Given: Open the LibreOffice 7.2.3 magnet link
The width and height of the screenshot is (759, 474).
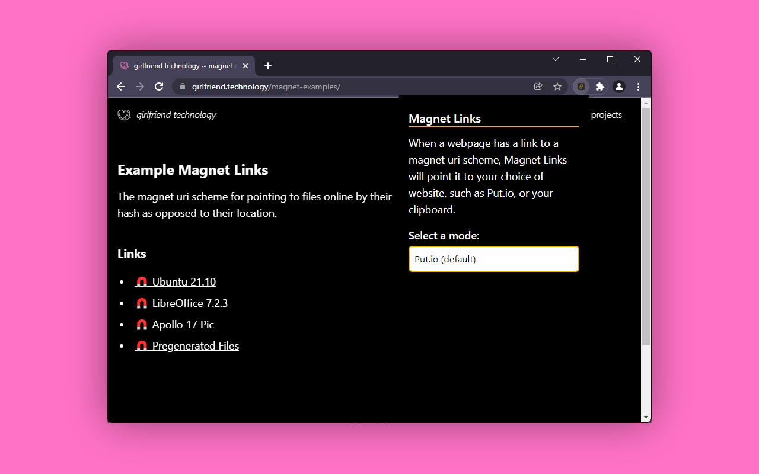Looking at the screenshot, I should (189, 303).
